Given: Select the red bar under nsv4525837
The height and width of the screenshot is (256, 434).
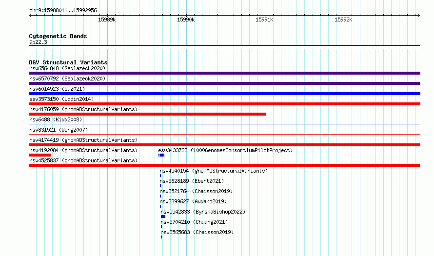Looking at the screenshot, I should pyautogui.click(x=224, y=165).
